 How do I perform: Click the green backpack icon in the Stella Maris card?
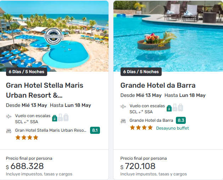55,118
